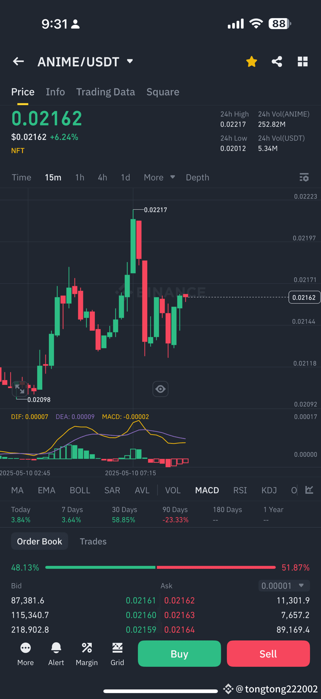This screenshot has width=321, height=699.
Task: Toggle the EMA indicator
Action: click(47, 490)
